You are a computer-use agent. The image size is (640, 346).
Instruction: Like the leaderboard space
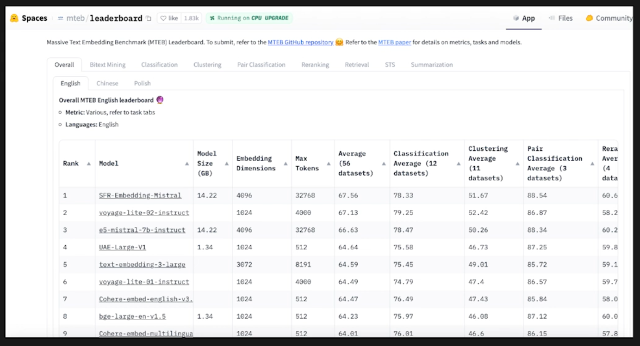[x=169, y=18]
